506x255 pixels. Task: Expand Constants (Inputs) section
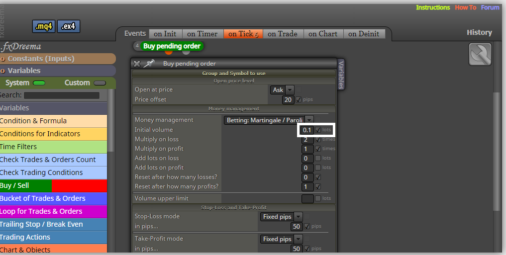coord(57,59)
